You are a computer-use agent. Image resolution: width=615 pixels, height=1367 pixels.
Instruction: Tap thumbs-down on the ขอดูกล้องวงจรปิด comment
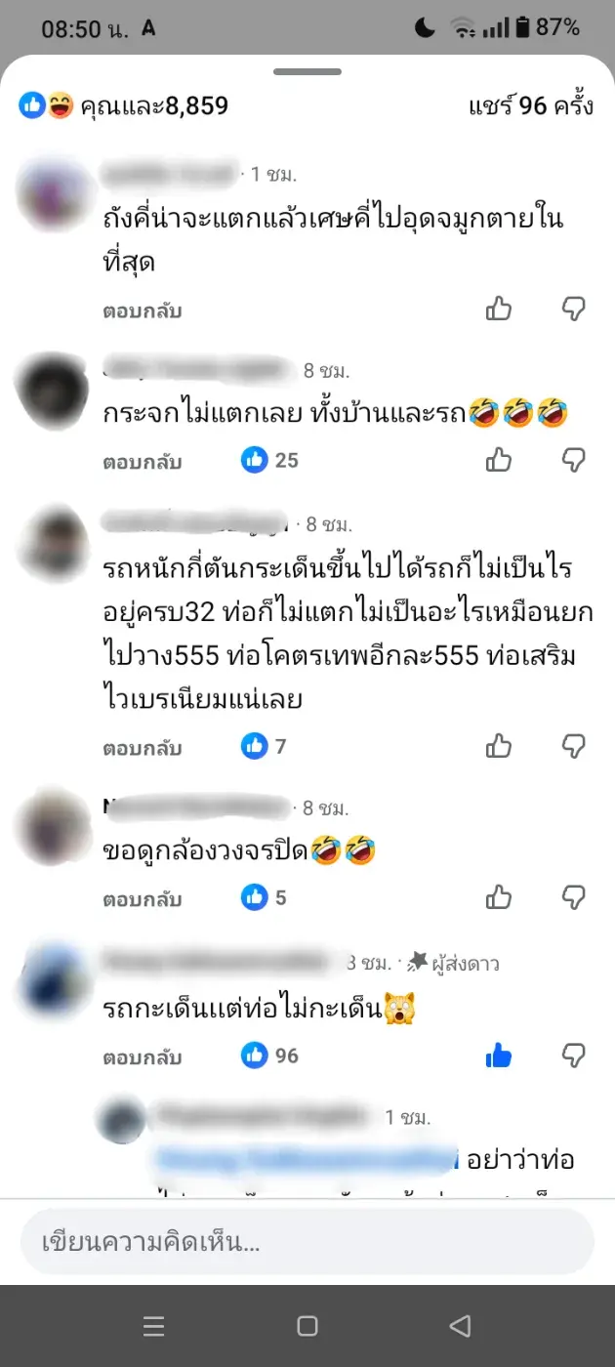(x=574, y=896)
